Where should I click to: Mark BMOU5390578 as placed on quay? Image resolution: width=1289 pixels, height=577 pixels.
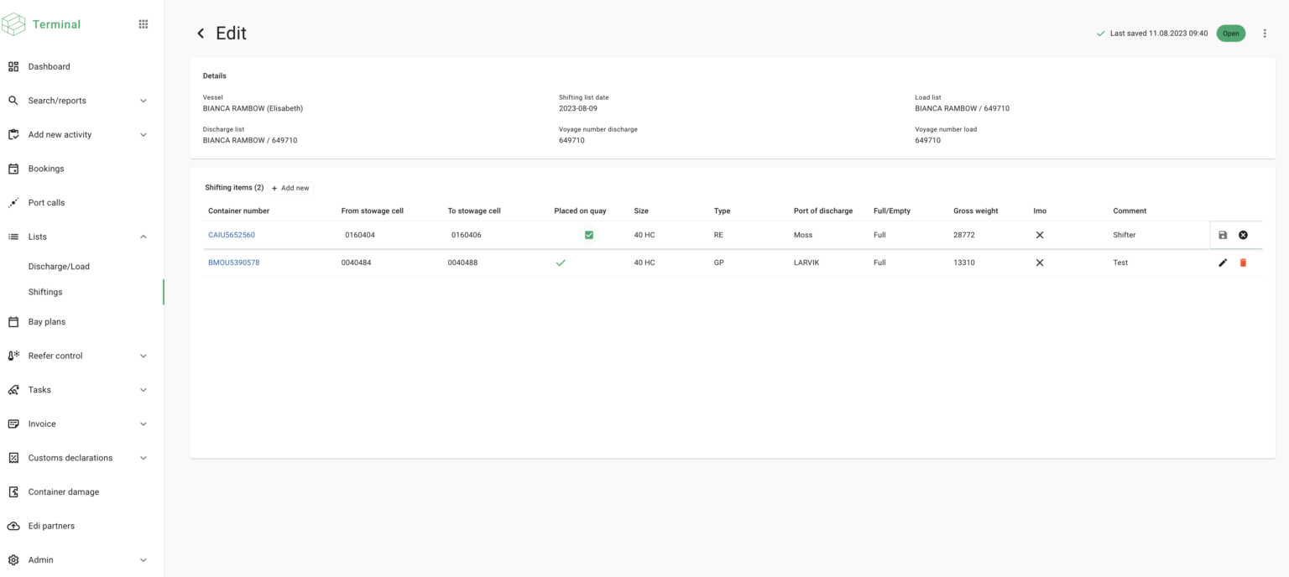[561, 263]
